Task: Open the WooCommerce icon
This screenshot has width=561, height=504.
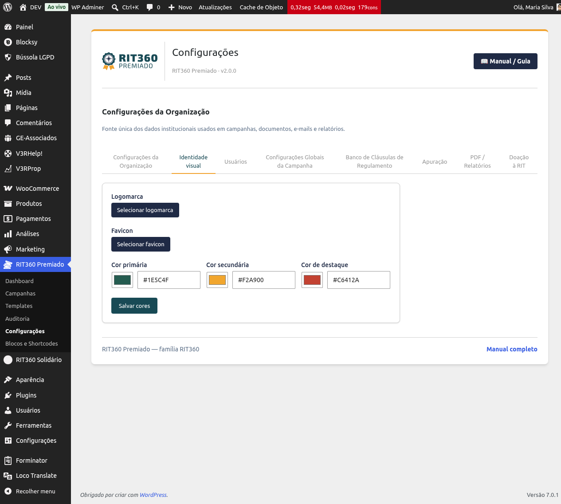Action: point(8,189)
